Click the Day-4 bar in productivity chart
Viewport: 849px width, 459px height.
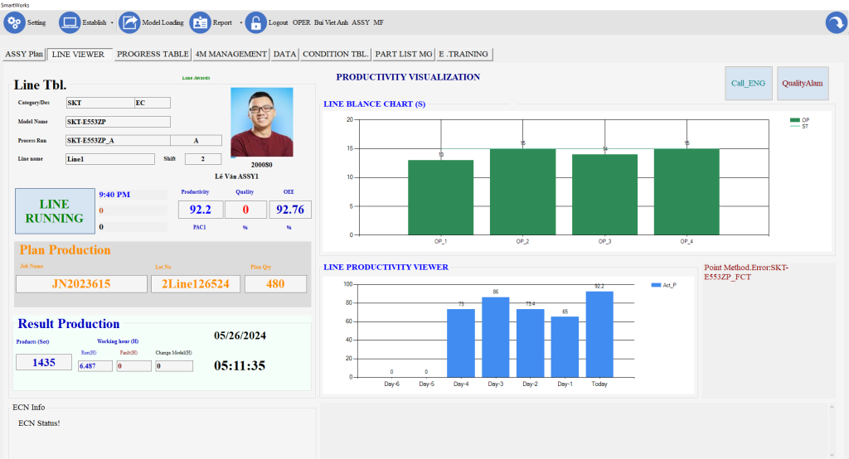(x=461, y=343)
